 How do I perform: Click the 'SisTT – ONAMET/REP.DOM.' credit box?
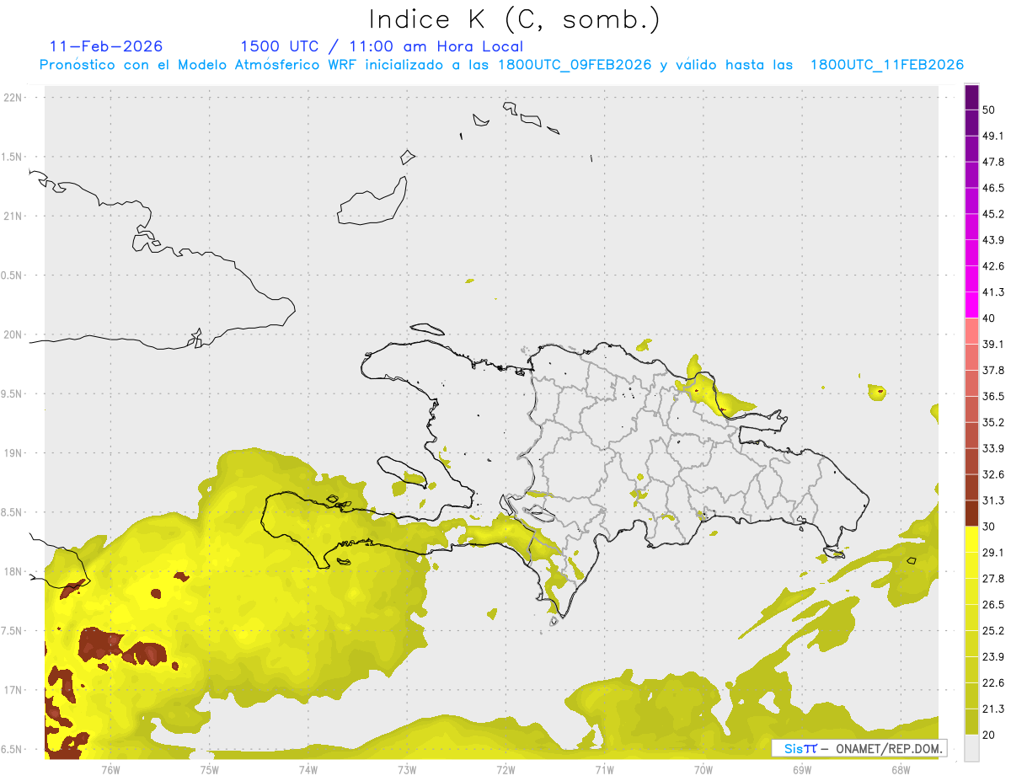tap(859, 748)
